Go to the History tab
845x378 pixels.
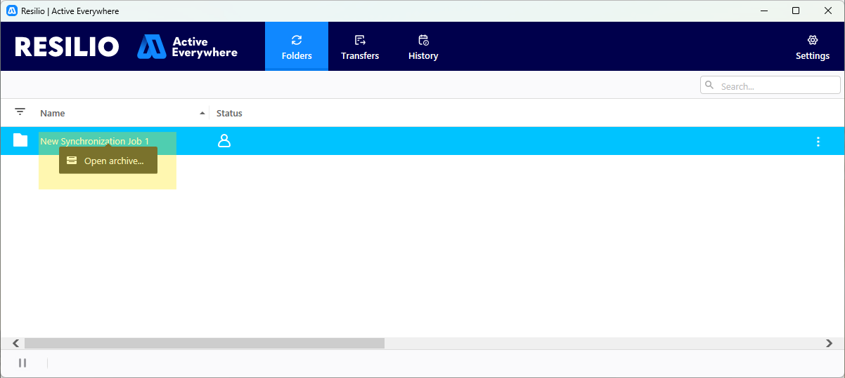pos(422,46)
